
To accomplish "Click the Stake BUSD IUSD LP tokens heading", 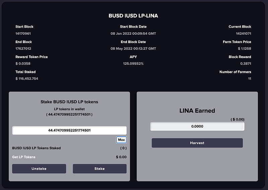I will pos(69,102).
